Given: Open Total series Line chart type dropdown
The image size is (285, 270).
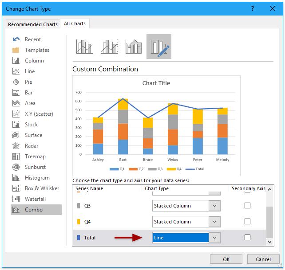Looking at the screenshot, I should [x=214, y=238].
